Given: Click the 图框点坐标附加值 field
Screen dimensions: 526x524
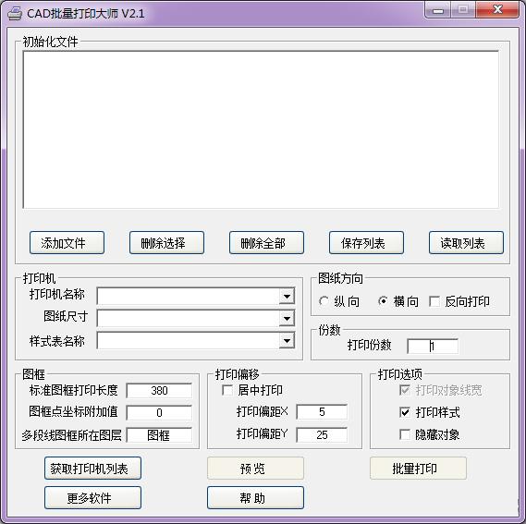Looking at the screenshot, I should coord(159,412).
